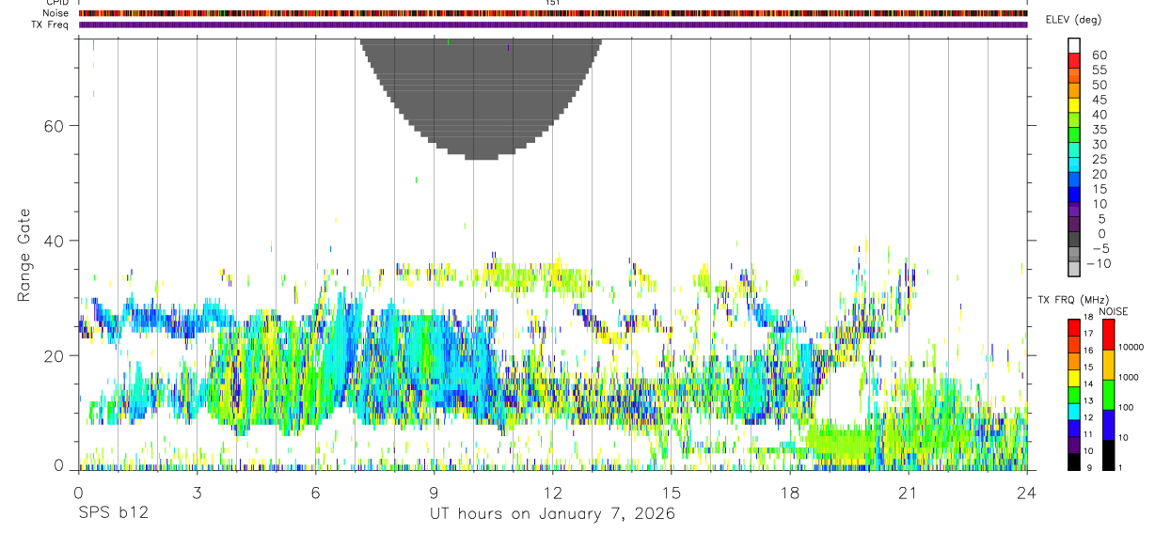Viewport: 1155px width, 533px height.
Task: Click the multicolored Noise strip above the plot
Action: point(553,13)
